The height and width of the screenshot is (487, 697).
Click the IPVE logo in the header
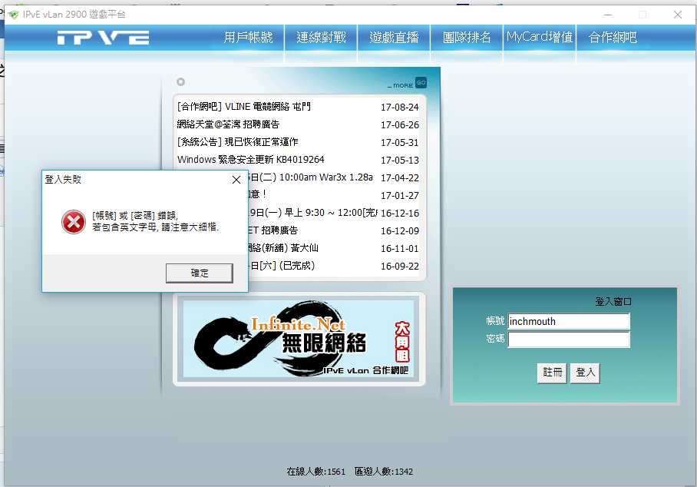coord(103,38)
